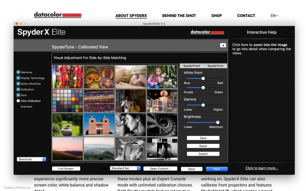
Task: Click the Full Screen button
Action: 66,169
